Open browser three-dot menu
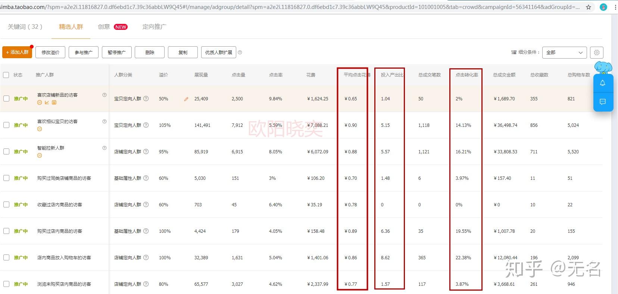 pos(615,7)
